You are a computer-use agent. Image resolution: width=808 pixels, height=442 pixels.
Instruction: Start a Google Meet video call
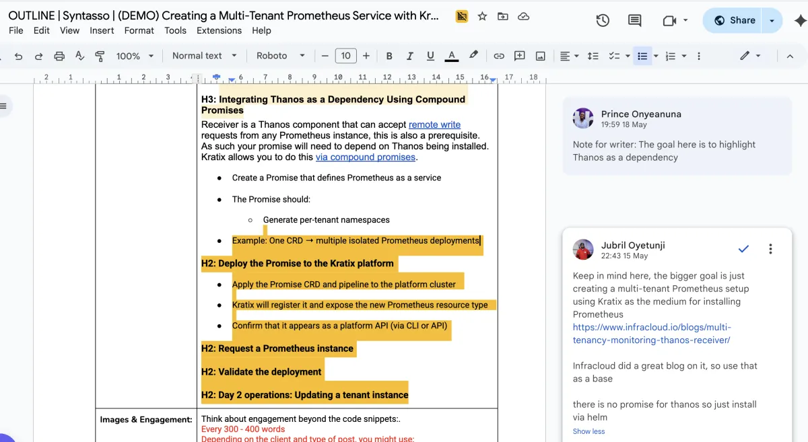click(669, 20)
